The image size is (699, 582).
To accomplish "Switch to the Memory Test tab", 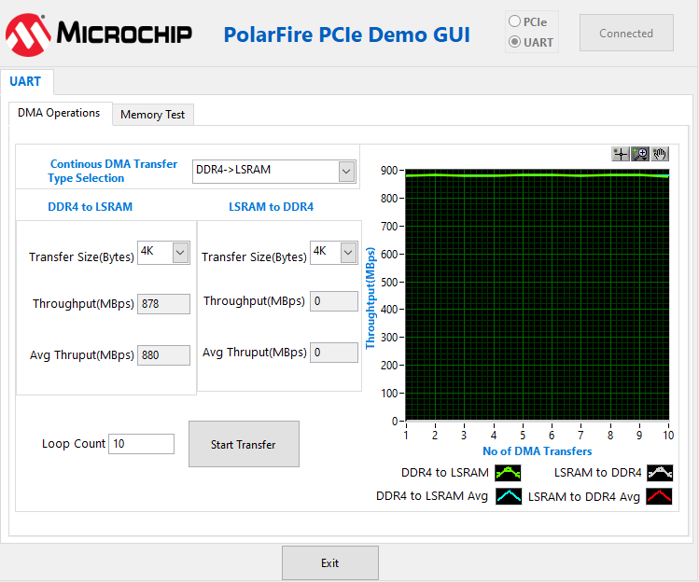I will [x=152, y=115].
